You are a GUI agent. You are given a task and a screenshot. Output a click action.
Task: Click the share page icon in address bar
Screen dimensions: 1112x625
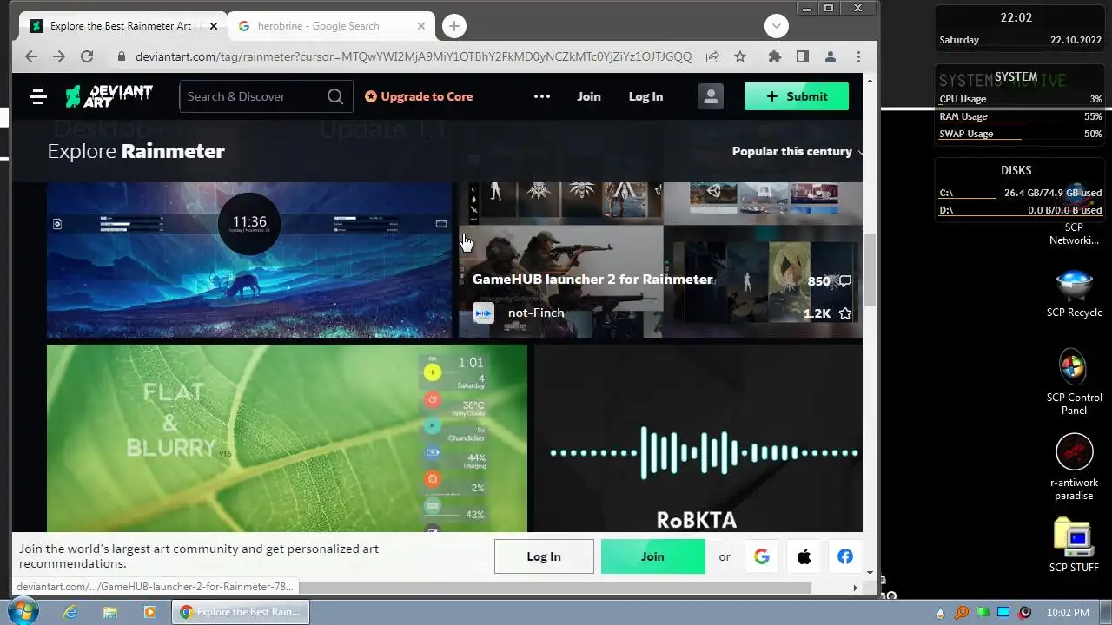[712, 56]
